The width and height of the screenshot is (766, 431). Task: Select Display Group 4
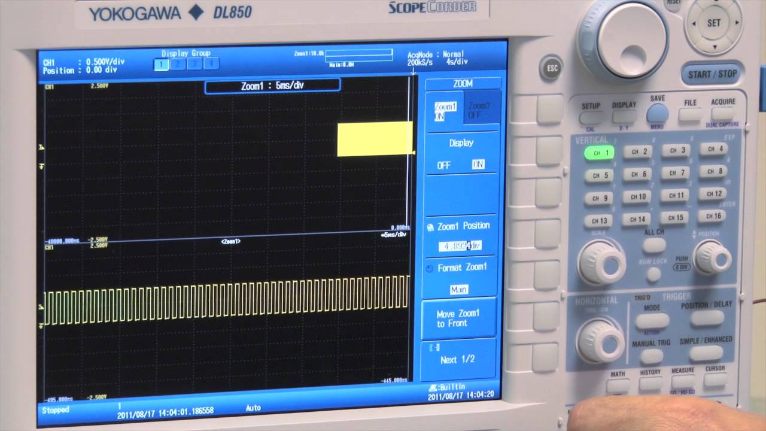tap(211, 63)
